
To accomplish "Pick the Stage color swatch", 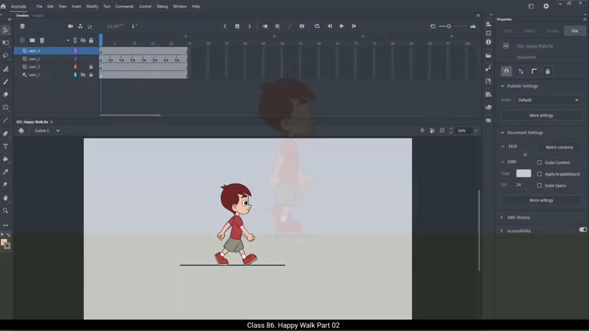I will click(x=523, y=173).
